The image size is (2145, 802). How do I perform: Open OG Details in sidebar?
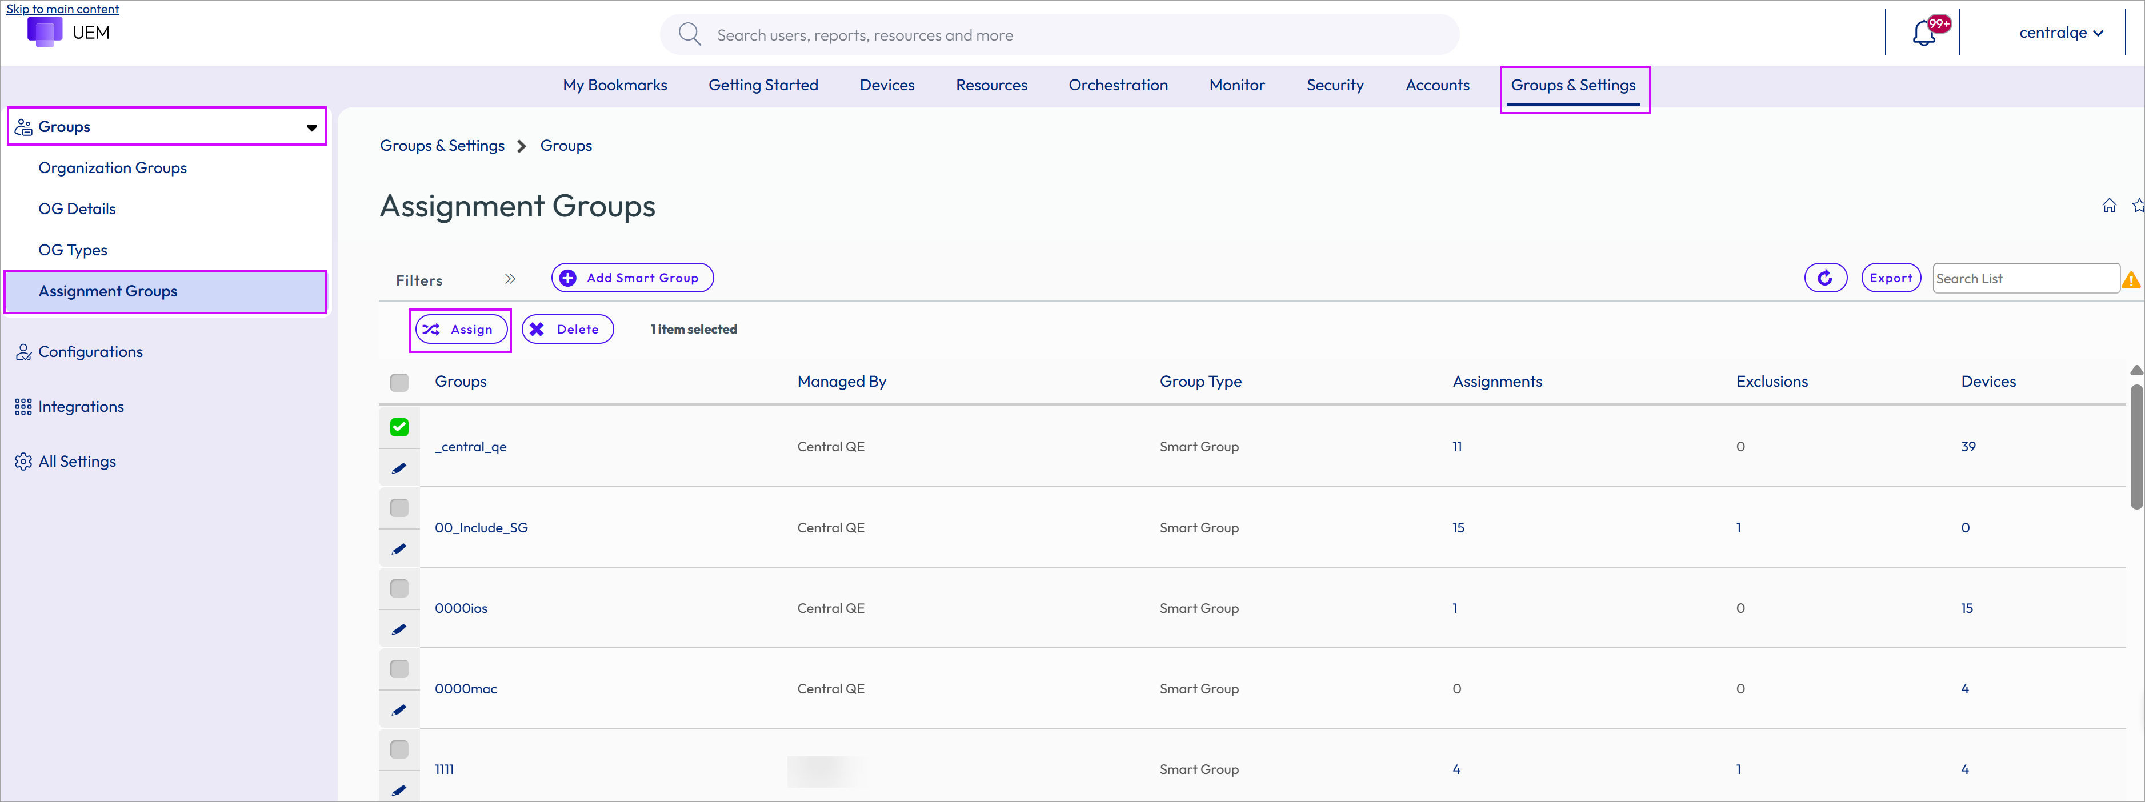click(77, 209)
